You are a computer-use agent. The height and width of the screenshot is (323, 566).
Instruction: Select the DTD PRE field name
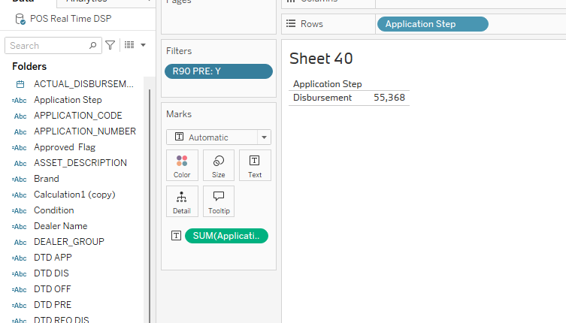coord(53,305)
